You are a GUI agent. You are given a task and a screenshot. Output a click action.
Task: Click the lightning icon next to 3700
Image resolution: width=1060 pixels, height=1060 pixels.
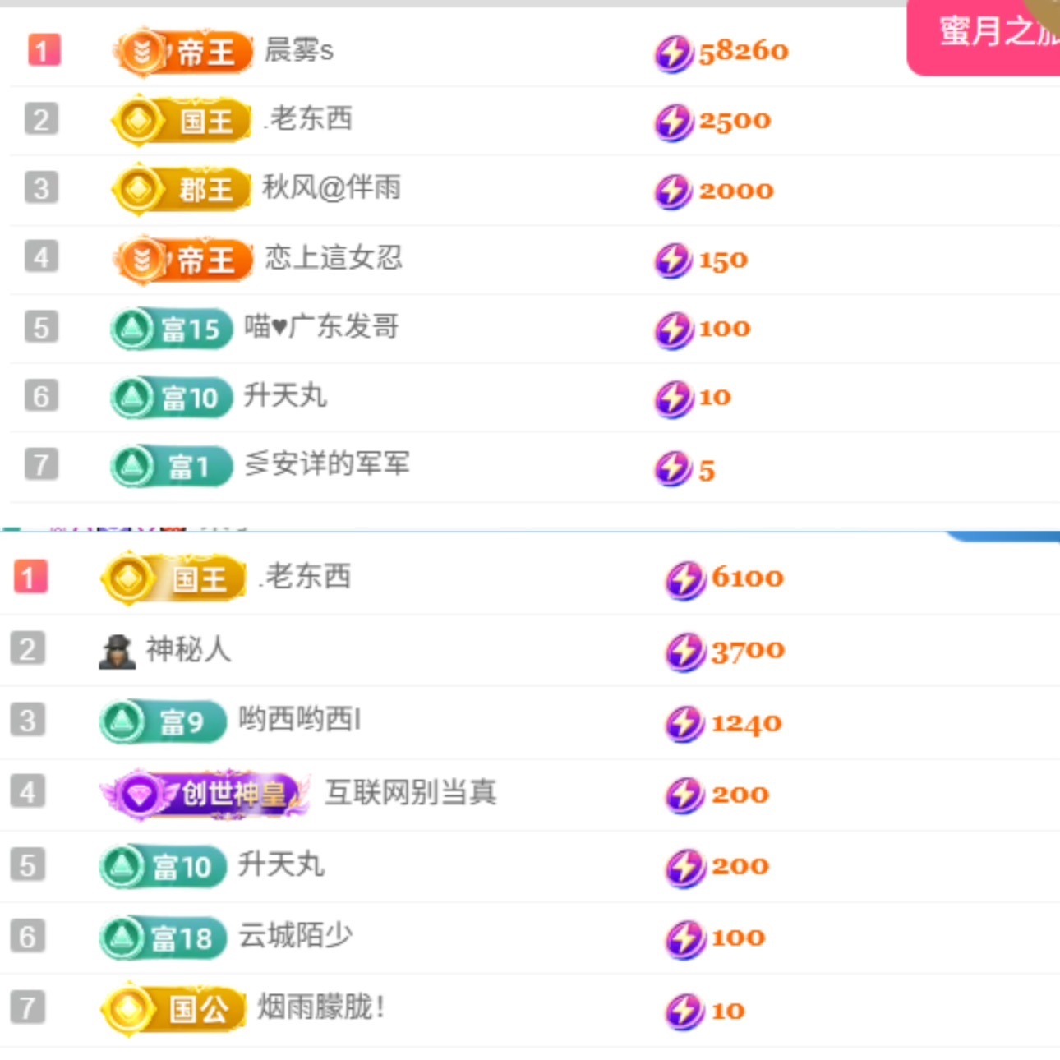tap(685, 652)
